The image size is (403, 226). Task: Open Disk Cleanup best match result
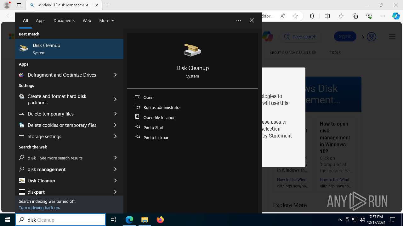[x=69, y=49]
